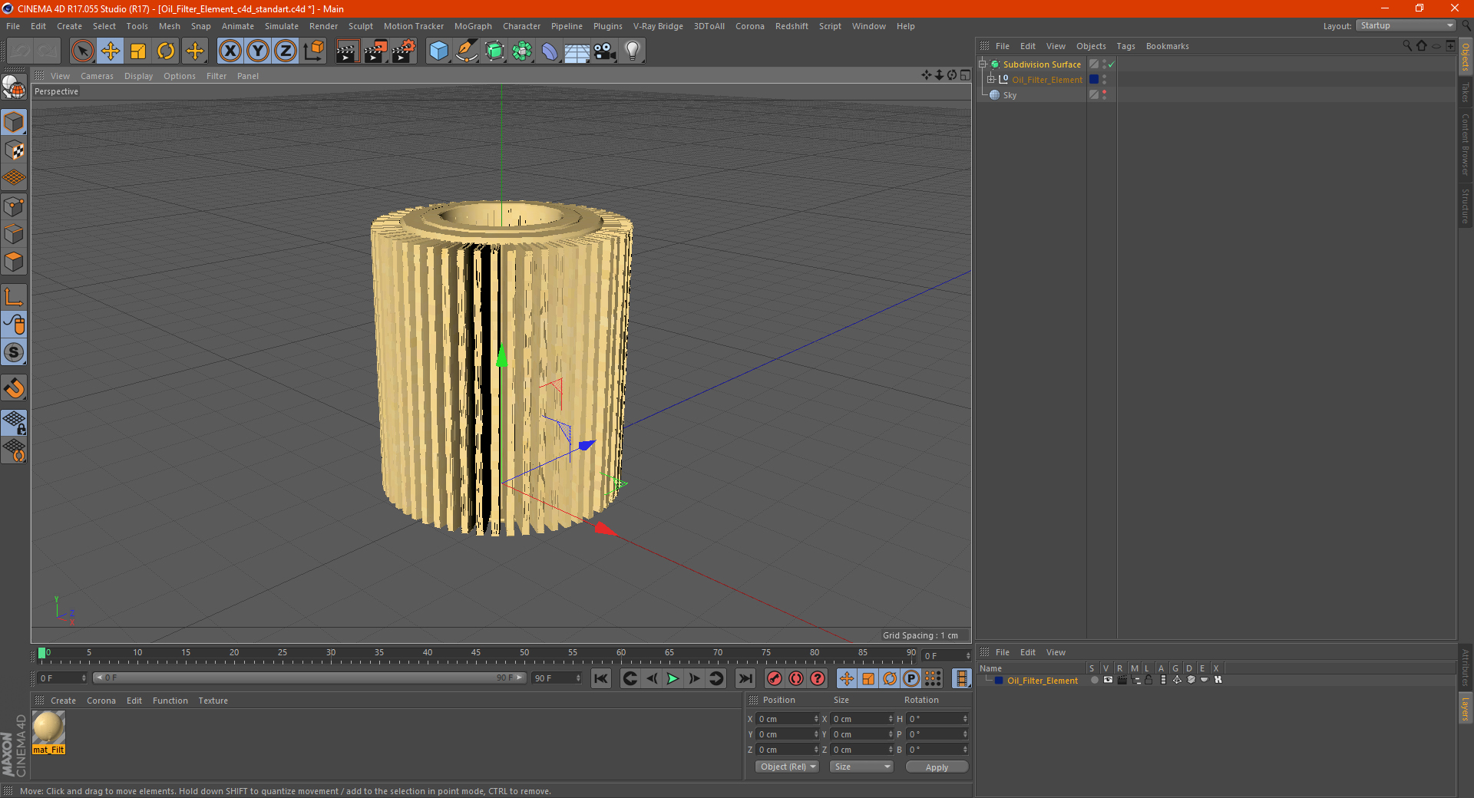Open Objects panel Tags menu
The height and width of the screenshot is (798, 1474).
coord(1125,46)
